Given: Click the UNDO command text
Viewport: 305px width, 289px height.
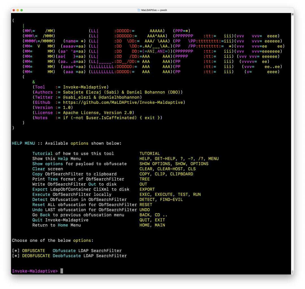Looking at the screenshot, I should (x=145, y=210).
